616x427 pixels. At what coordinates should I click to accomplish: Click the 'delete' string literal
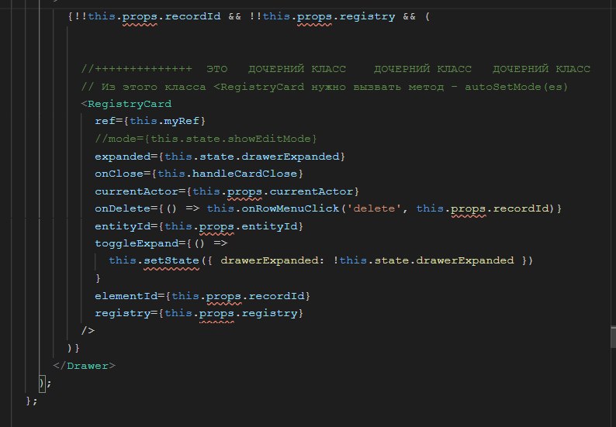tap(374, 208)
